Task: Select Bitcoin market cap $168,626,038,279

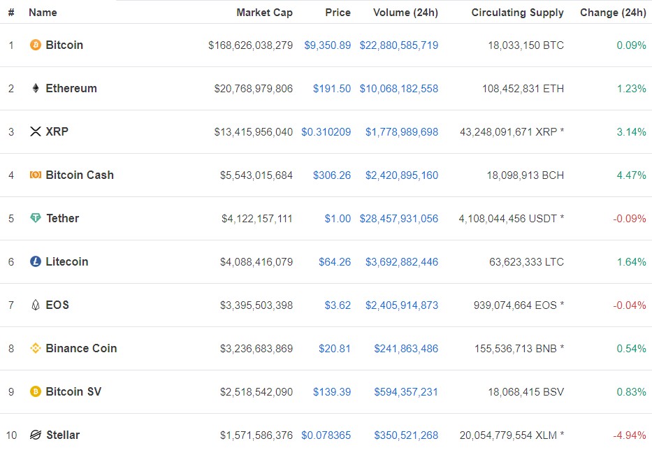Action: coord(250,45)
